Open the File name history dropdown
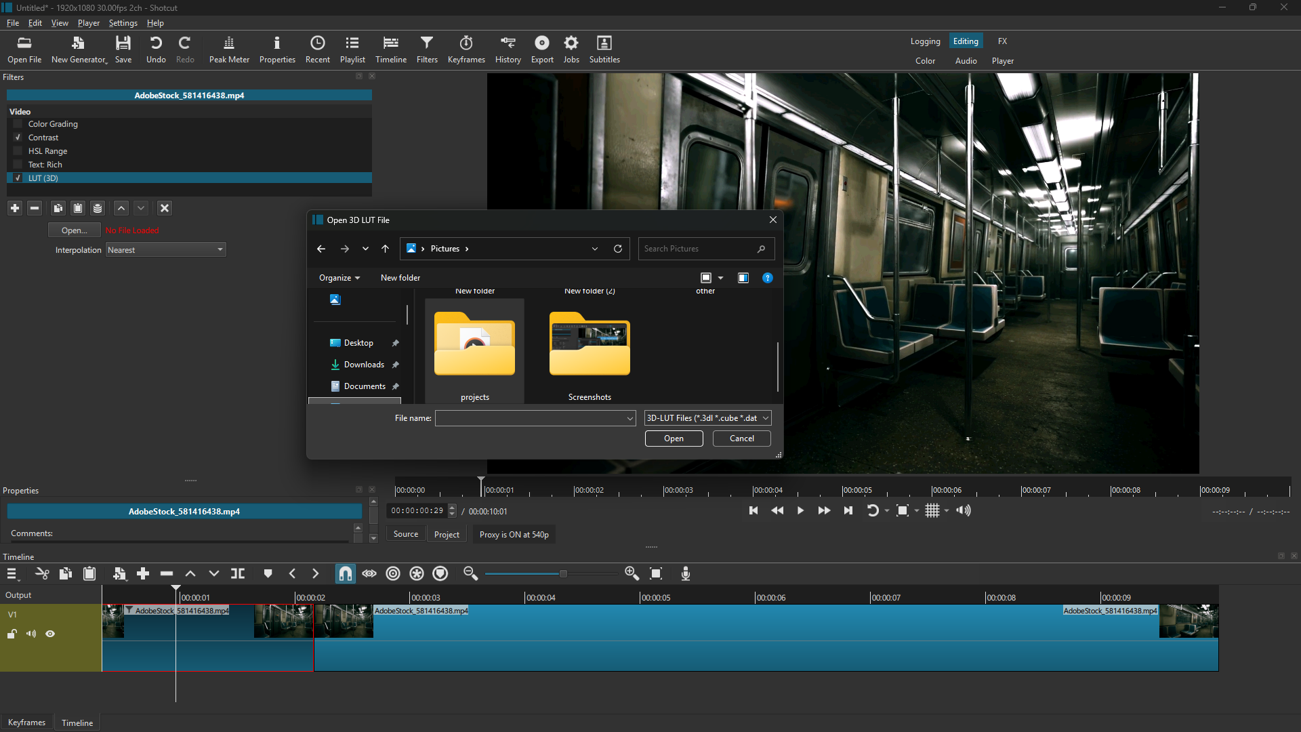The height and width of the screenshot is (732, 1301). click(630, 419)
